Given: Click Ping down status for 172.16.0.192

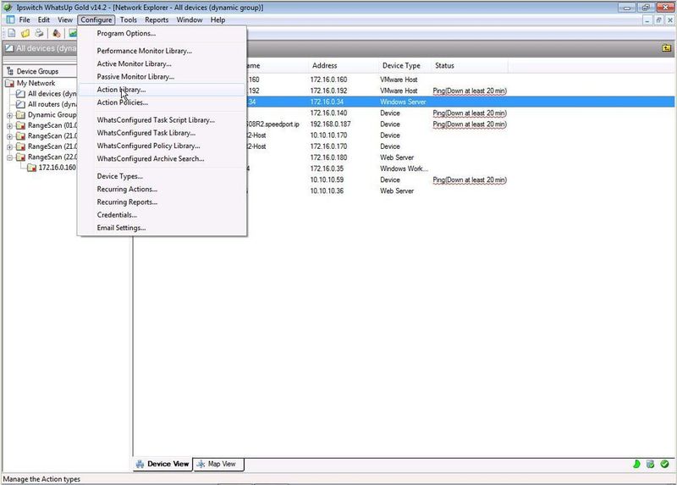Looking at the screenshot, I should point(470,91).
